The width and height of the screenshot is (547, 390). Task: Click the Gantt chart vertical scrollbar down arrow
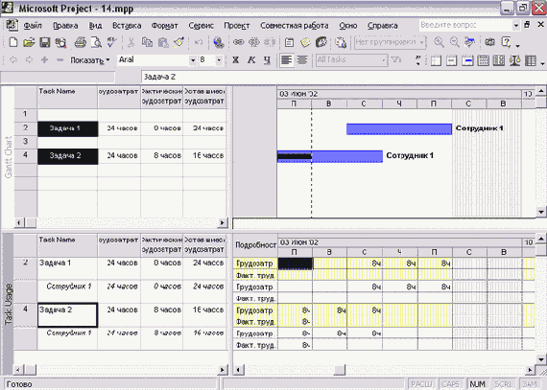[540, 212]
